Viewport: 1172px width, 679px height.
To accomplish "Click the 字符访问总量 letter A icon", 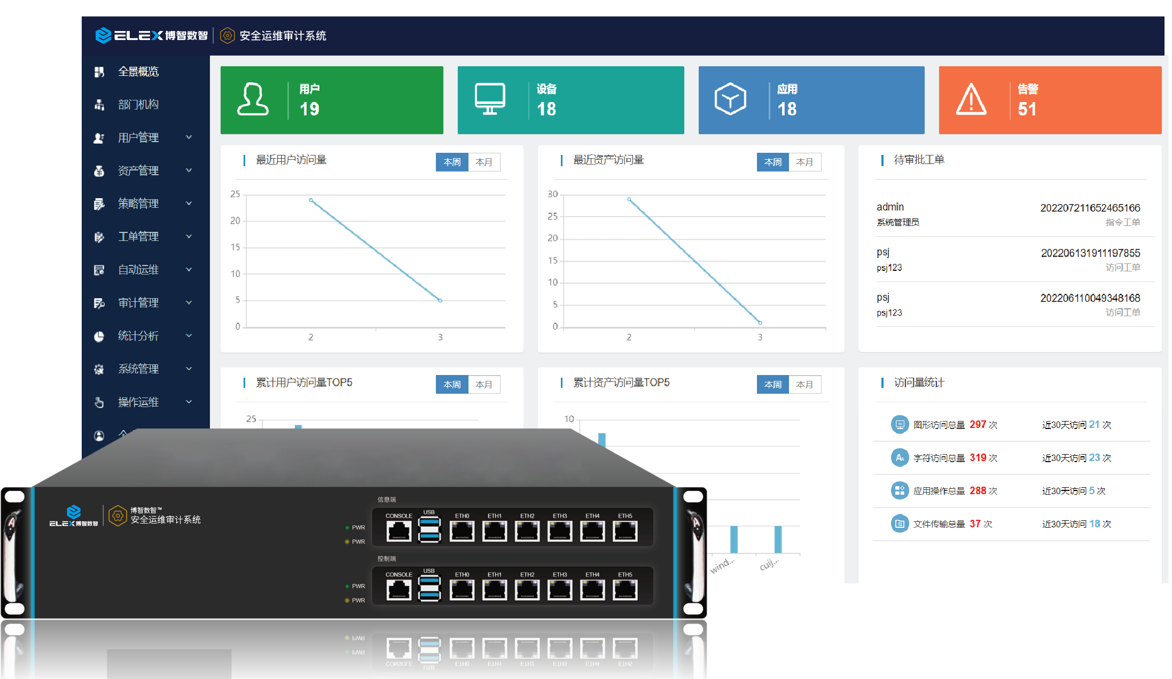I will coord(900,458).
